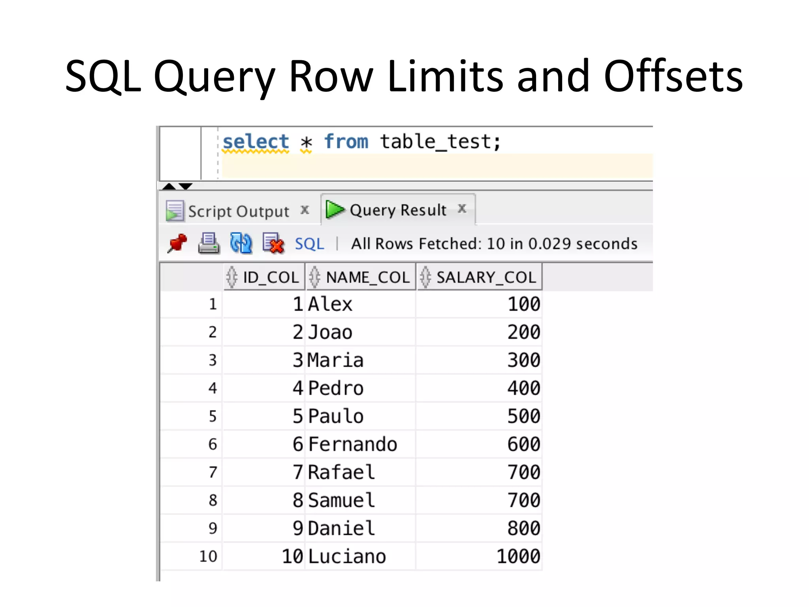Select the Fernando name cell
The width and height of the screenshot is (809, 607).
click(x=352, y=444)
